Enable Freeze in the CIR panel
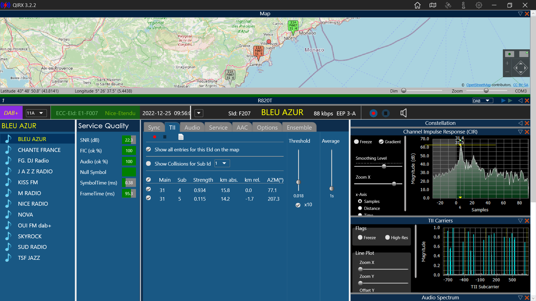 pyautogui.click(x=356, y=142)
